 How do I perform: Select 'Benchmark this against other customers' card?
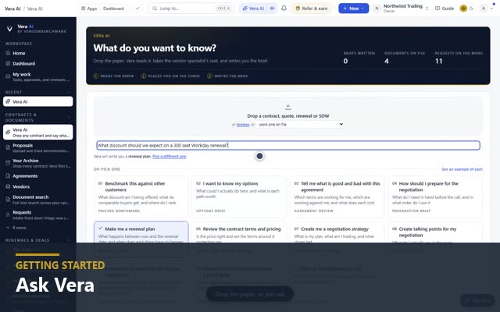point(141,197)
